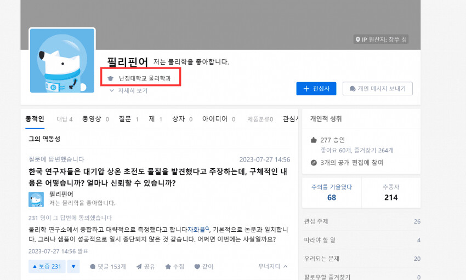Open the 추종자 214 followers count

[391, 192]
